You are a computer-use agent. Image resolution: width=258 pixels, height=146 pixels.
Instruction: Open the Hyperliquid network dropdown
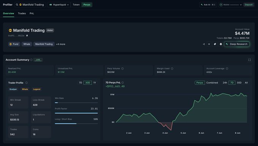(59, 5)
